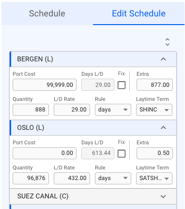Click OSLO L/D Rate field 432.00

coord(72,178)
